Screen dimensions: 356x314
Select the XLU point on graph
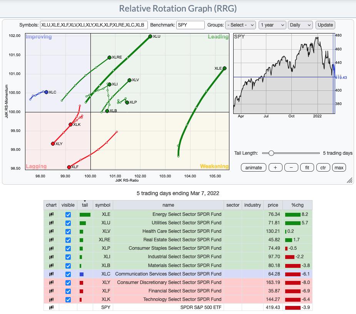tap(150, 36)
